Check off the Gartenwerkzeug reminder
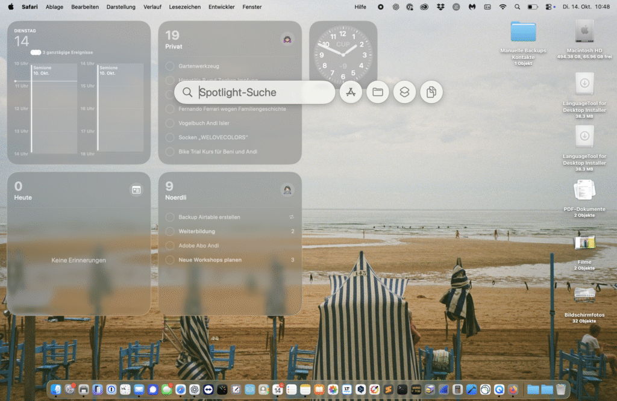This screenshot has width=617, height=401. (170, 66)
